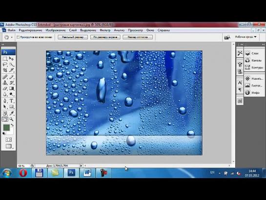Screen dimensions: 266x200
Task: Select the Blur tool
Action: [x=5, y=94]
